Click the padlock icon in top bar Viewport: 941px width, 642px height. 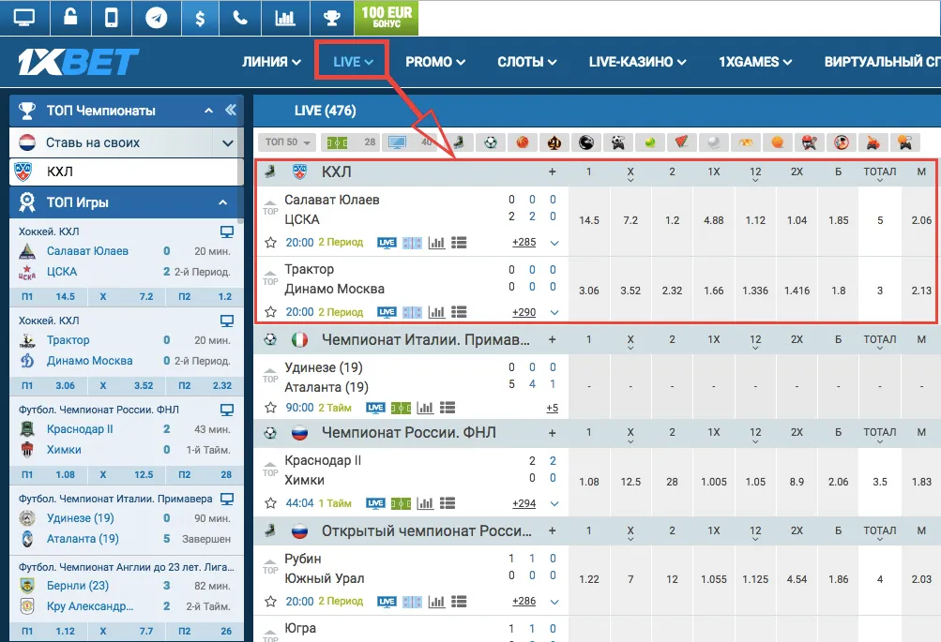pos(70,18)
